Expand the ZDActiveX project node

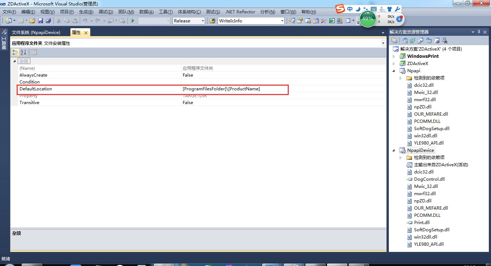pyautogui.click(x=394, y=64)
